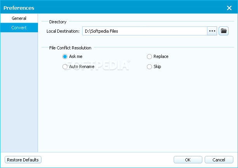This screenshot has height=168, width=238.
Task: Click the Local Destination path field
Action: click(x=145, y=31)
